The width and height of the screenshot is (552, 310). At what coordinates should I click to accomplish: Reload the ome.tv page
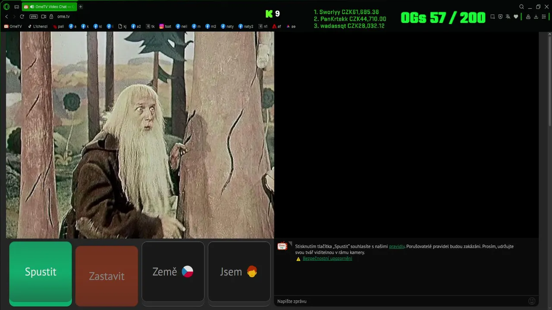22,16
